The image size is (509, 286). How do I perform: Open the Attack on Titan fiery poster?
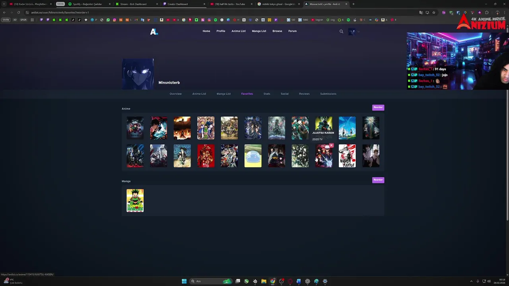pyautogui.click(x=182, y=128)
